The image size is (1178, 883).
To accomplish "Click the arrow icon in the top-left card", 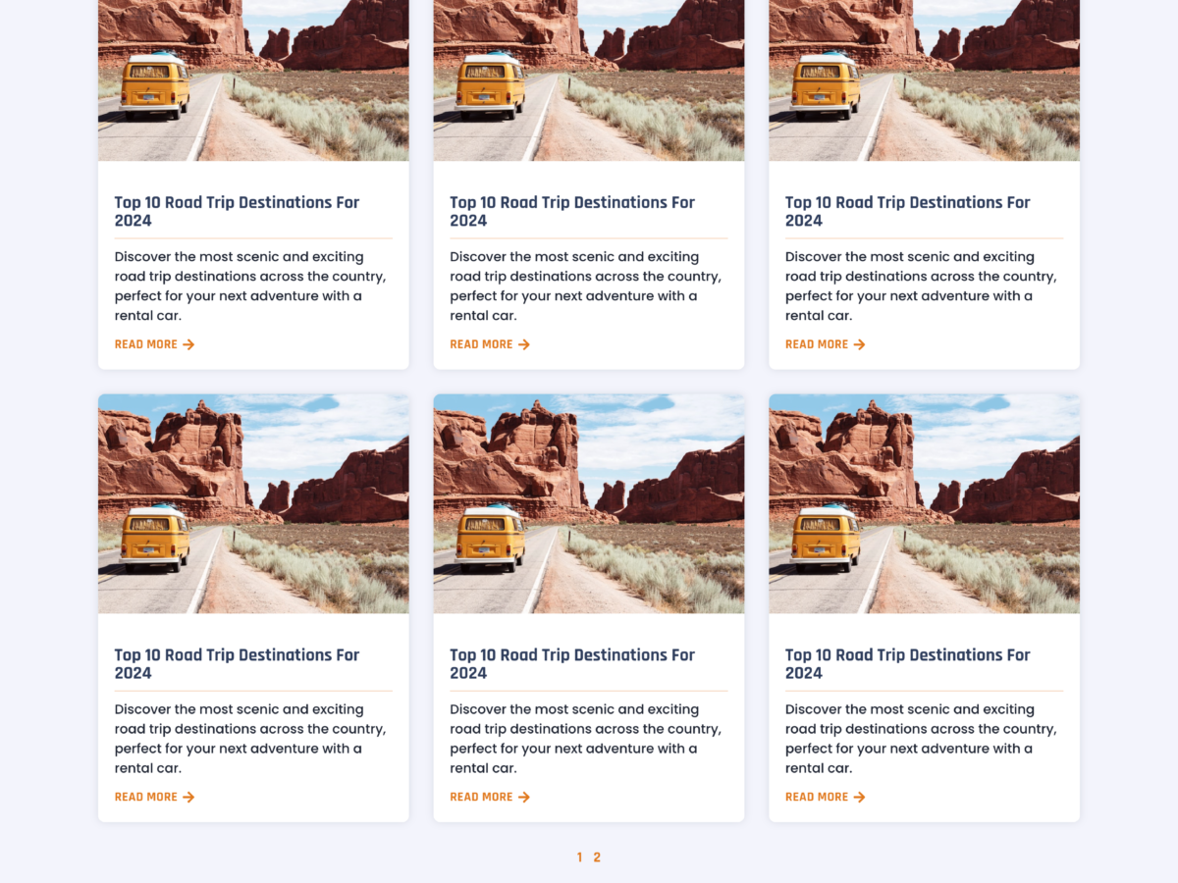I will click(x=188, y=344).
